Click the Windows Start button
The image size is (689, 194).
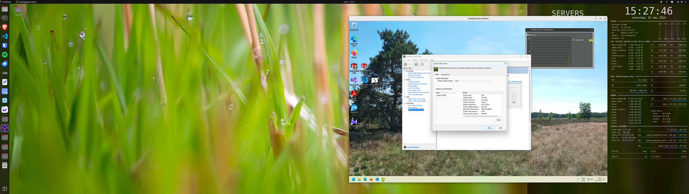click(353, 179)
